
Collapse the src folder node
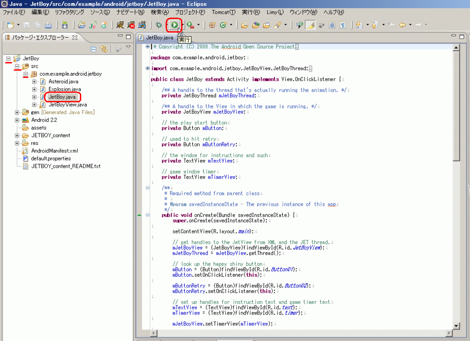(x=17, y=66)
